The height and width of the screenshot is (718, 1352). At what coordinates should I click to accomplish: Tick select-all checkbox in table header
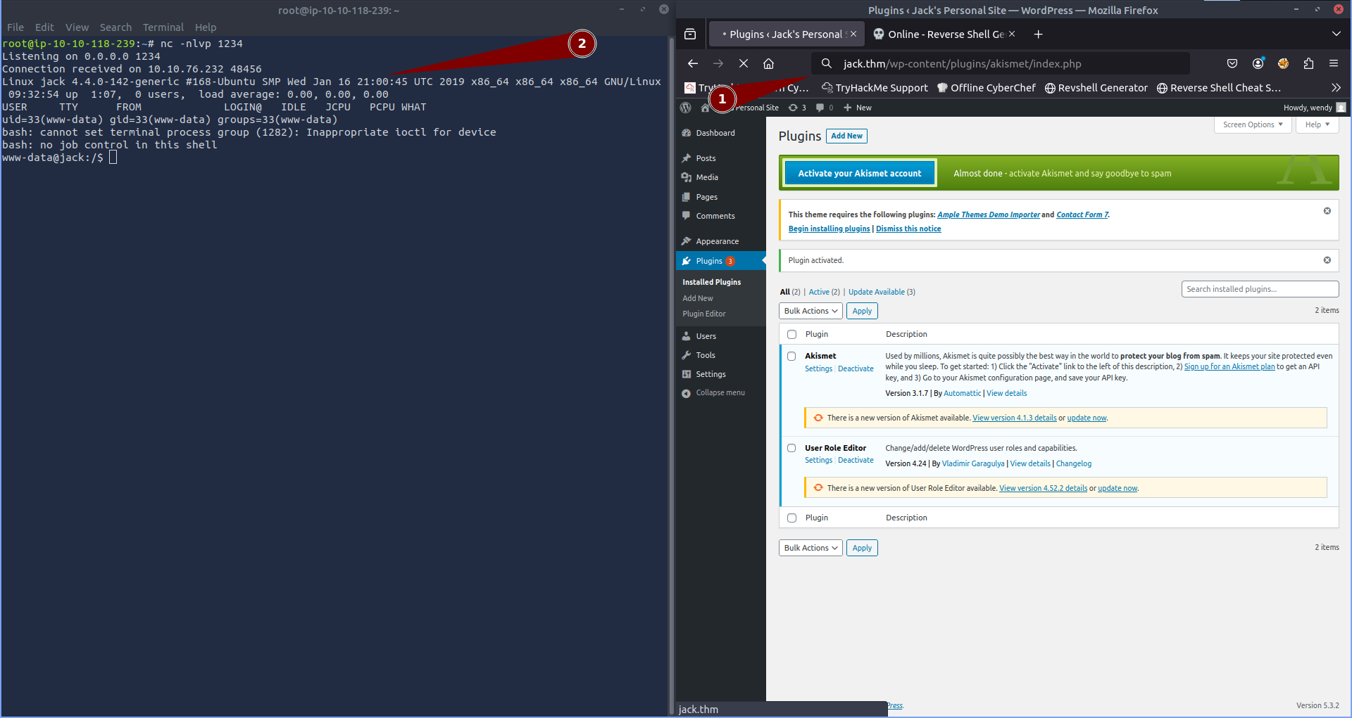point(791,335)
